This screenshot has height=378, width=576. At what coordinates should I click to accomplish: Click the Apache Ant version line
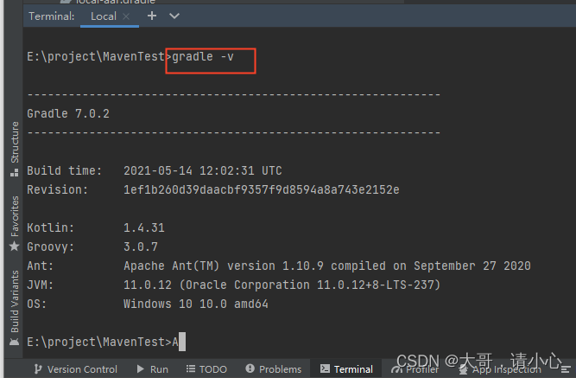click(x=327, y=266)
